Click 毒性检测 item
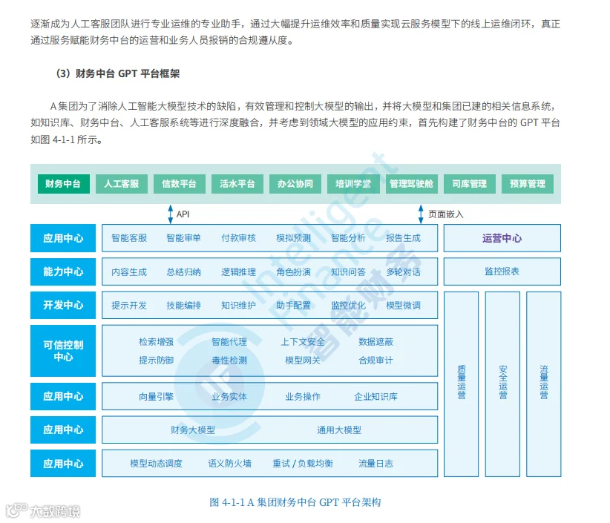This screenshot has width=610, height=523. [x=229, y=361]
